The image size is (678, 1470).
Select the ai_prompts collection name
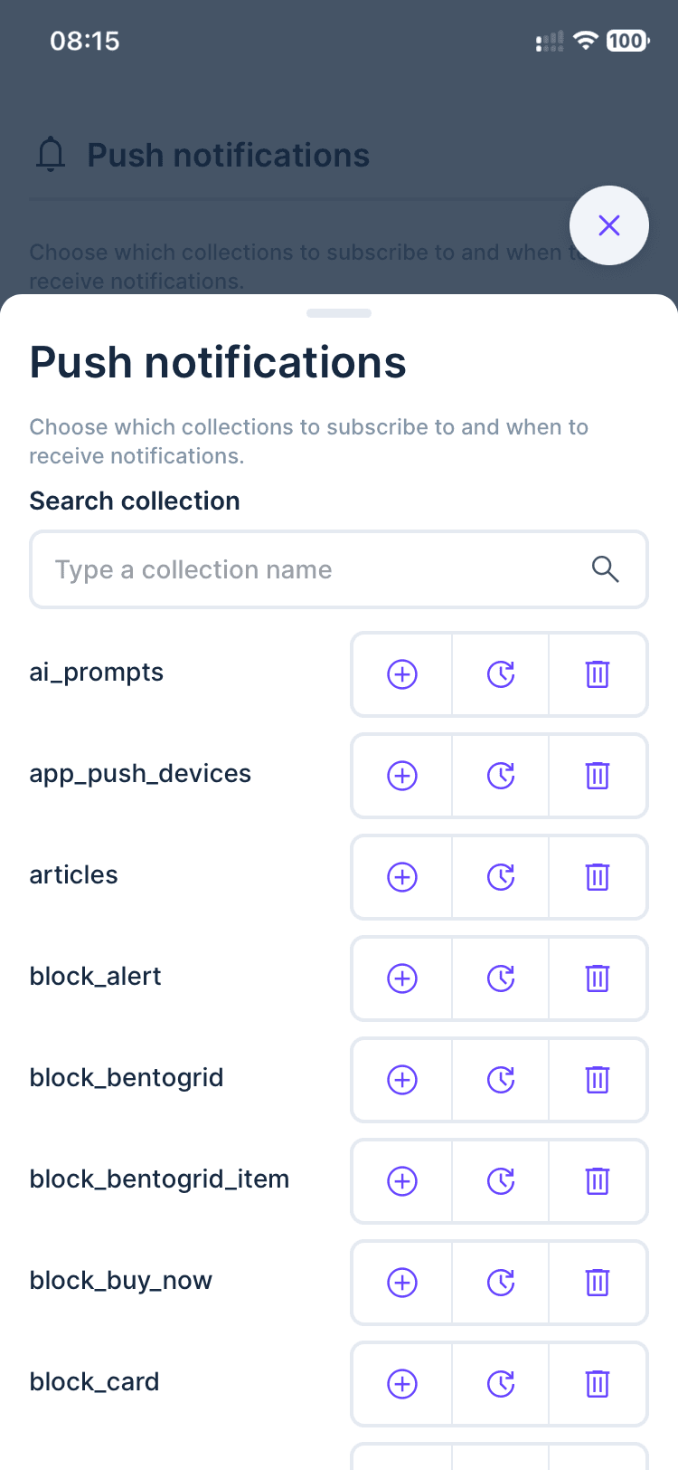96,673
